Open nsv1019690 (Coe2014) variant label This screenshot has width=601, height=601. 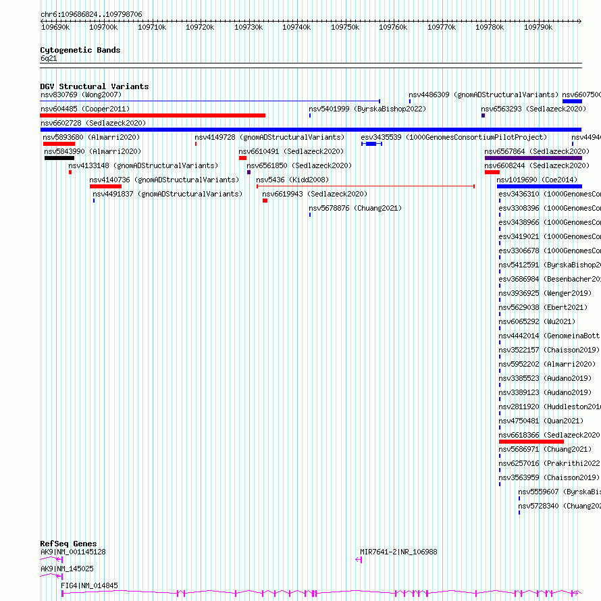[537, 180]
